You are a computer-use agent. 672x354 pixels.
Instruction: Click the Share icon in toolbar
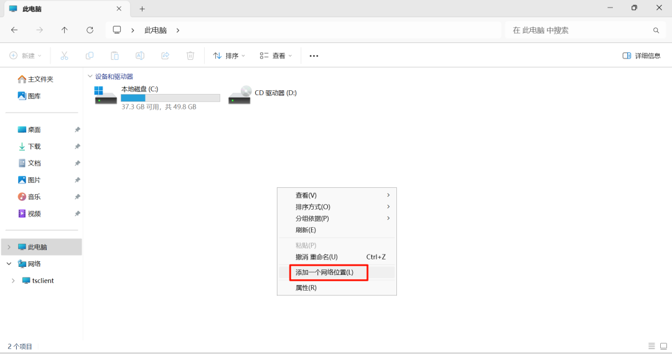click(x=166, y=55)
